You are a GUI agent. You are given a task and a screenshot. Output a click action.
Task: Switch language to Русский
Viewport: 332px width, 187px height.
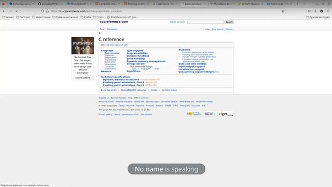pos(196,105)
